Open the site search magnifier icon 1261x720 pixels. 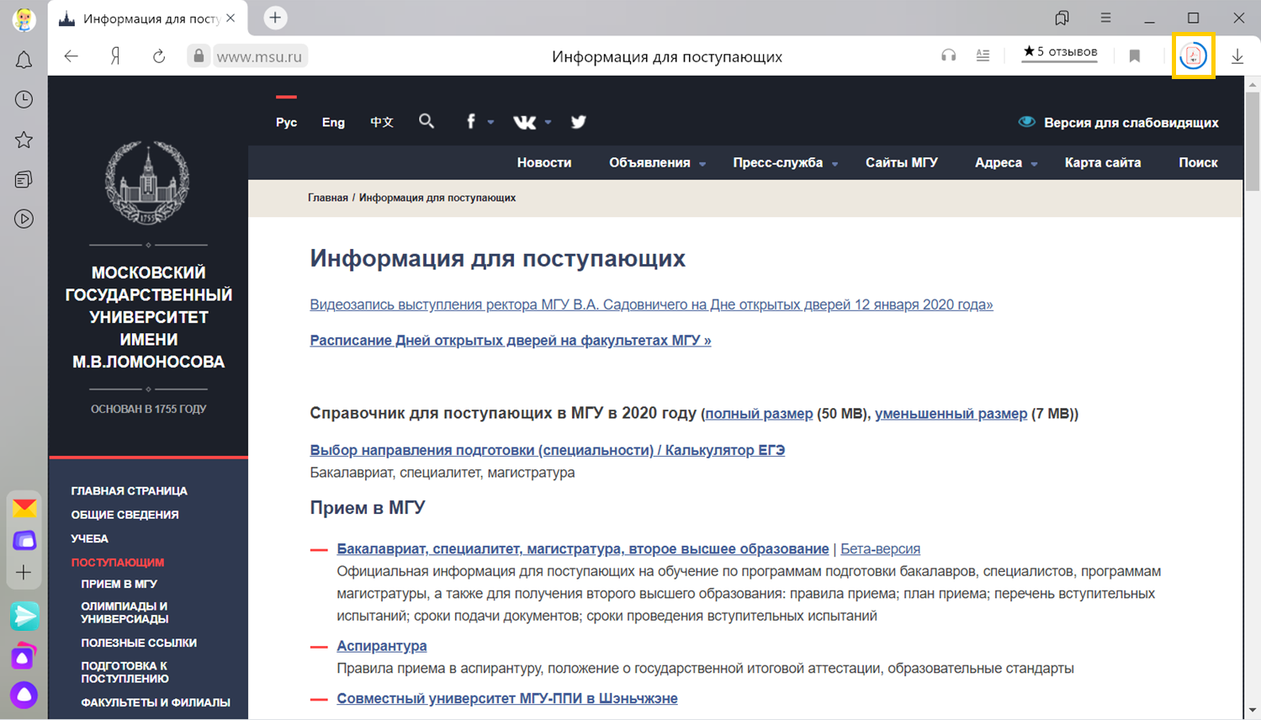427,122
